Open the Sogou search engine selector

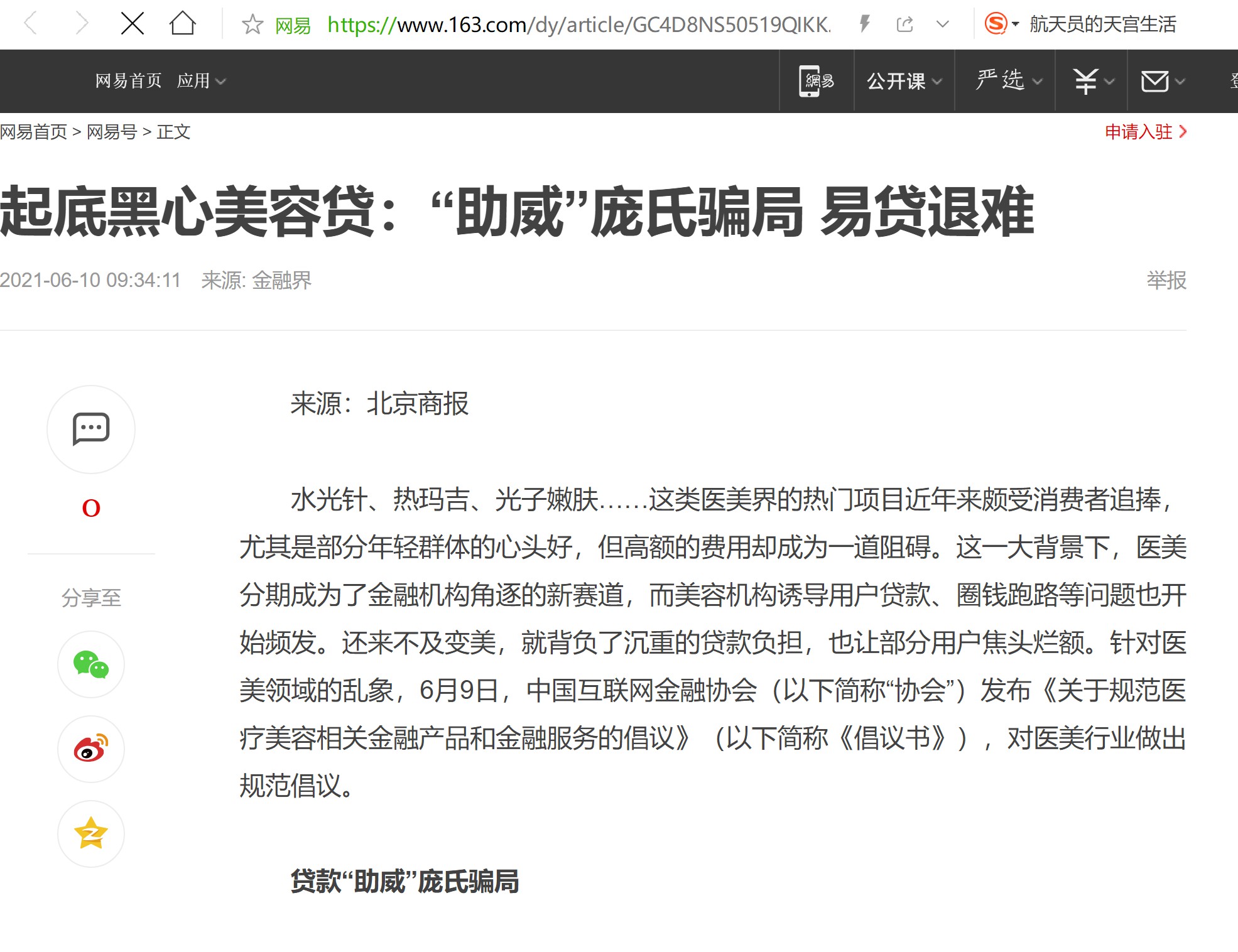[1001, 24]
